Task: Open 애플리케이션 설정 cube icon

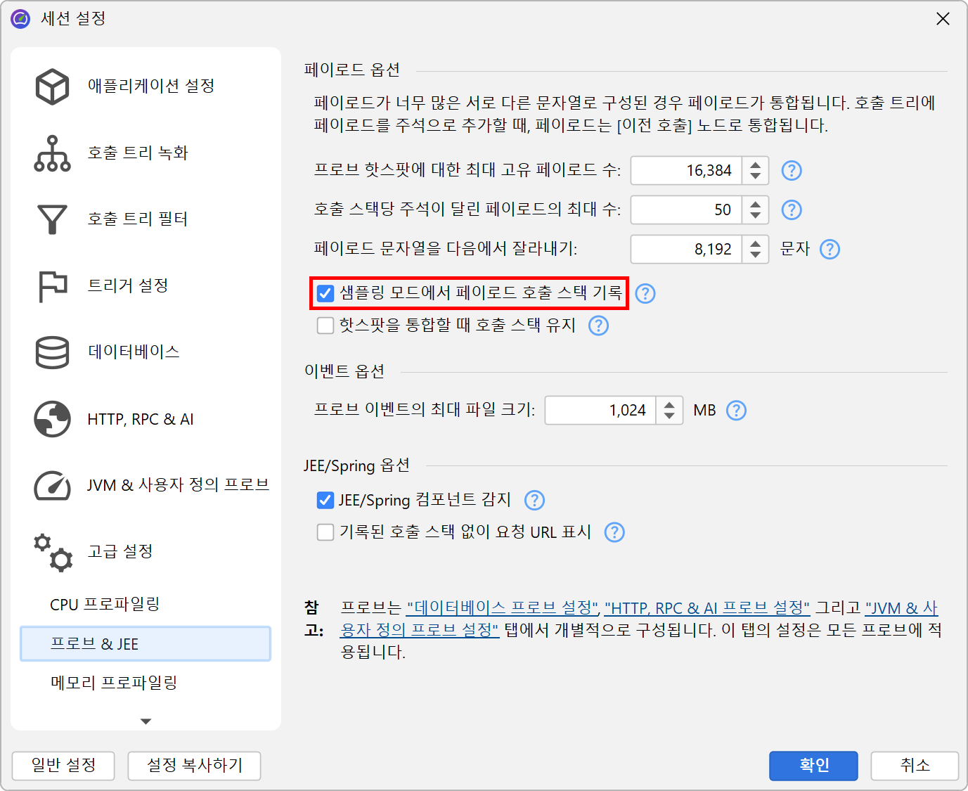Action: click(52, 86)
